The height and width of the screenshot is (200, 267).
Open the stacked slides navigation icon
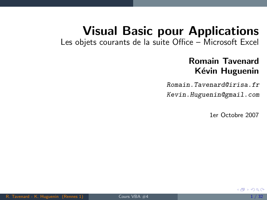tap(243, 190)
